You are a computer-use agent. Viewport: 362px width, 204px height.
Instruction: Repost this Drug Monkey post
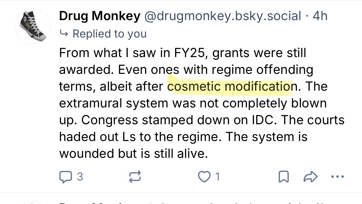[134, 177]
